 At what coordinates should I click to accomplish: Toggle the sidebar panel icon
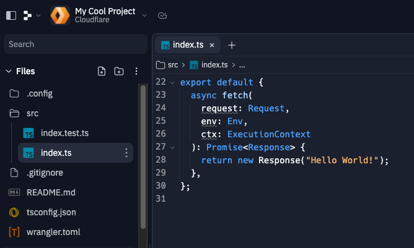[11, 15]
